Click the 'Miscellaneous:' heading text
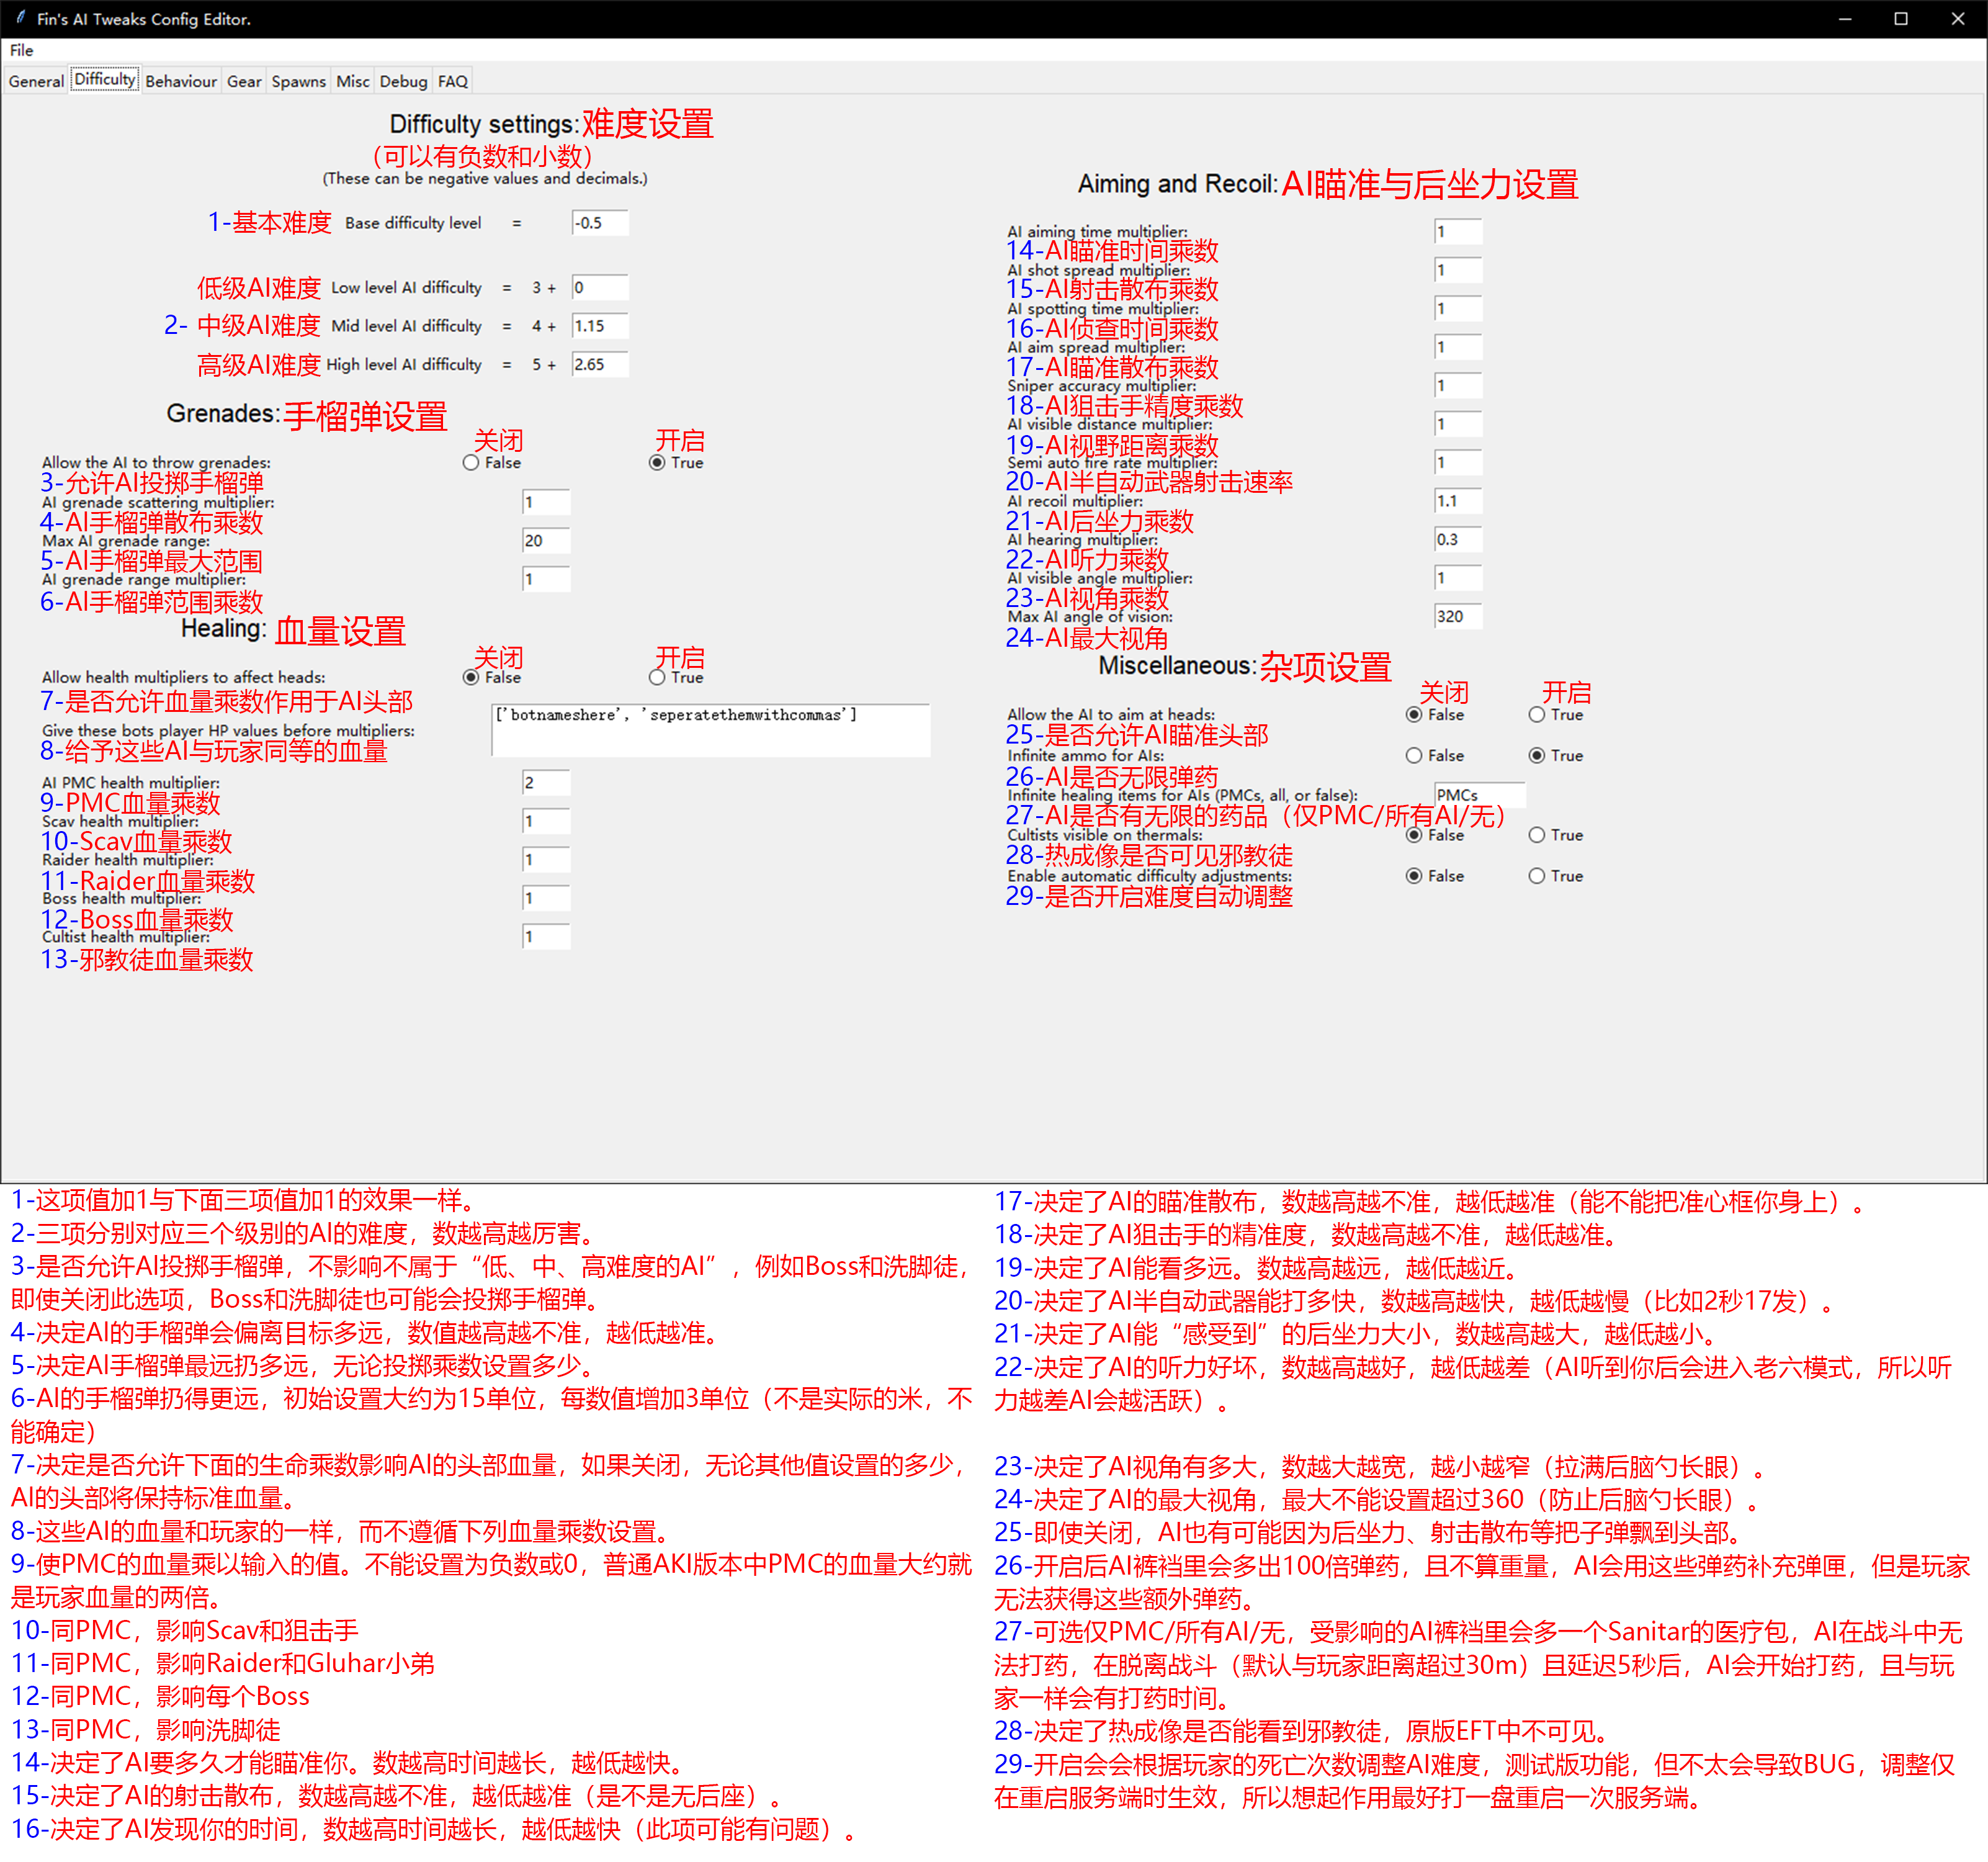This screenshot has height=1862, width=1988. coord(1177,665)
